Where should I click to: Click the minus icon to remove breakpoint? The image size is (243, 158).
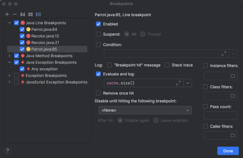pyautogui.click(x=15, y=14)
